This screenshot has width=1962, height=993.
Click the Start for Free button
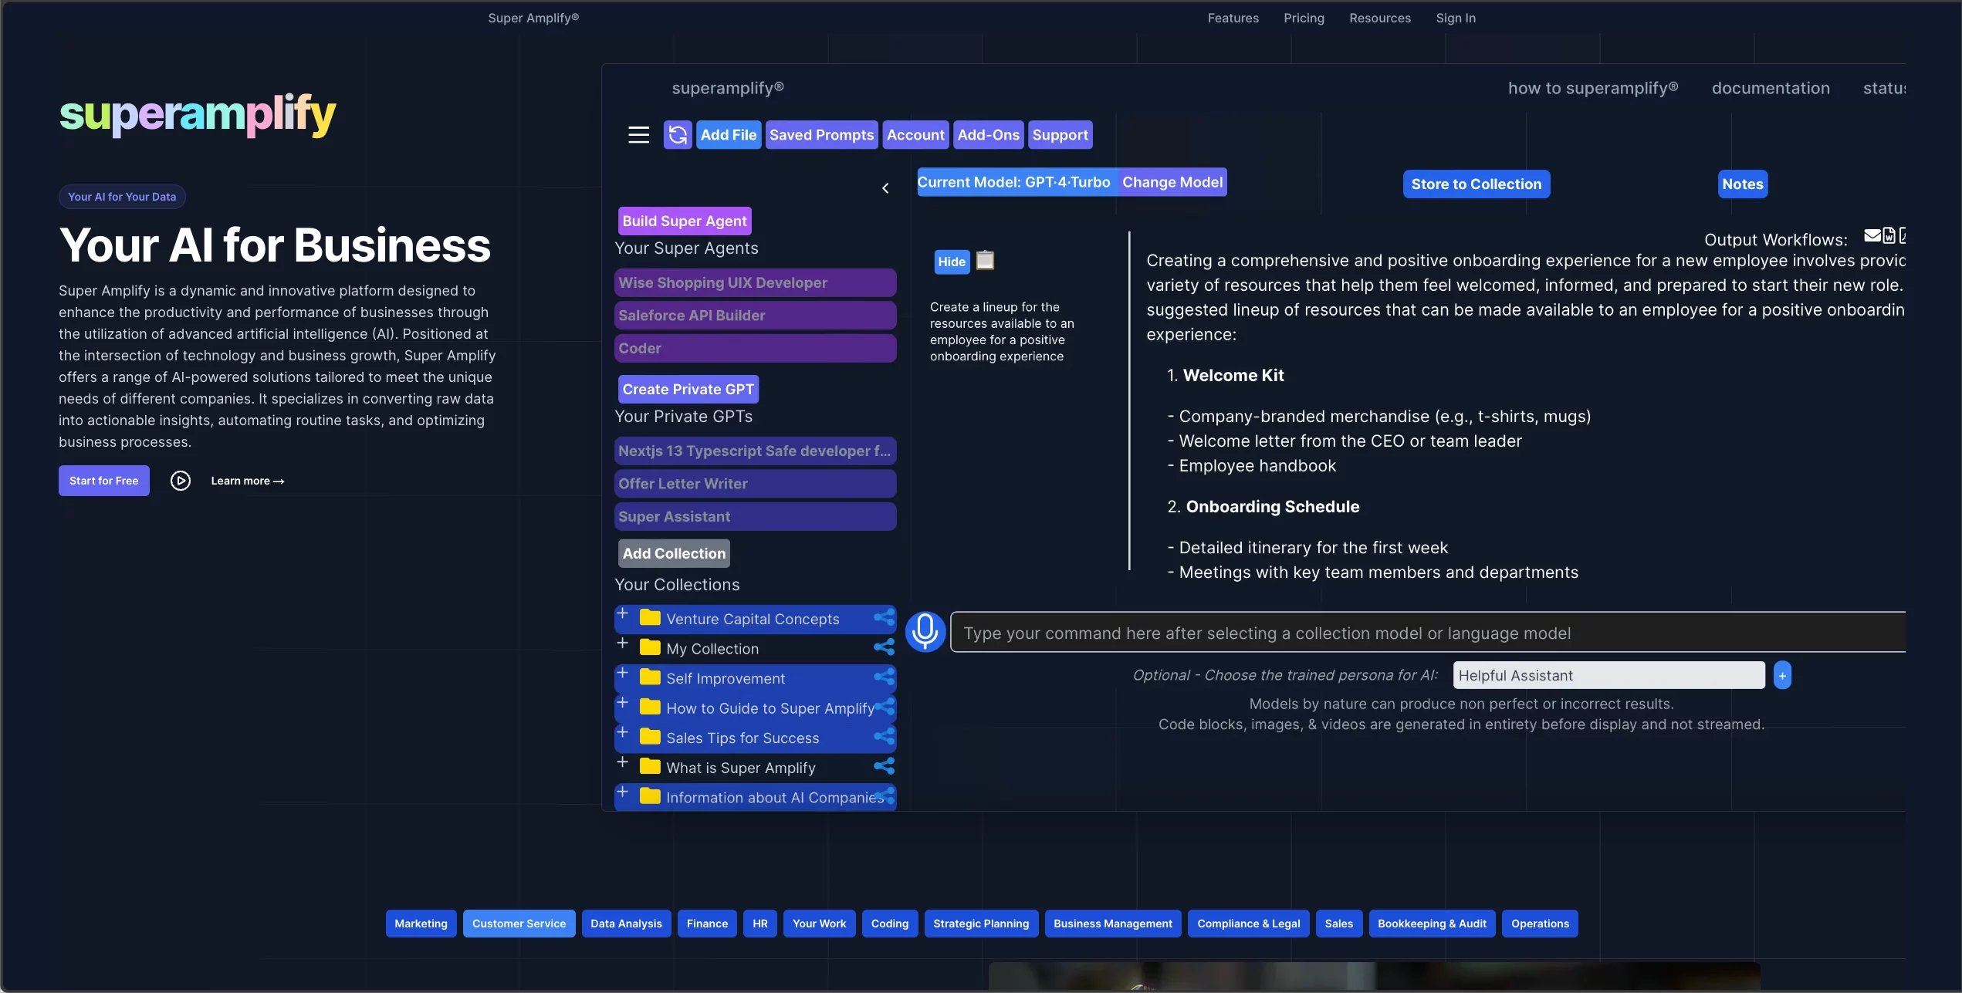(103, 480)
